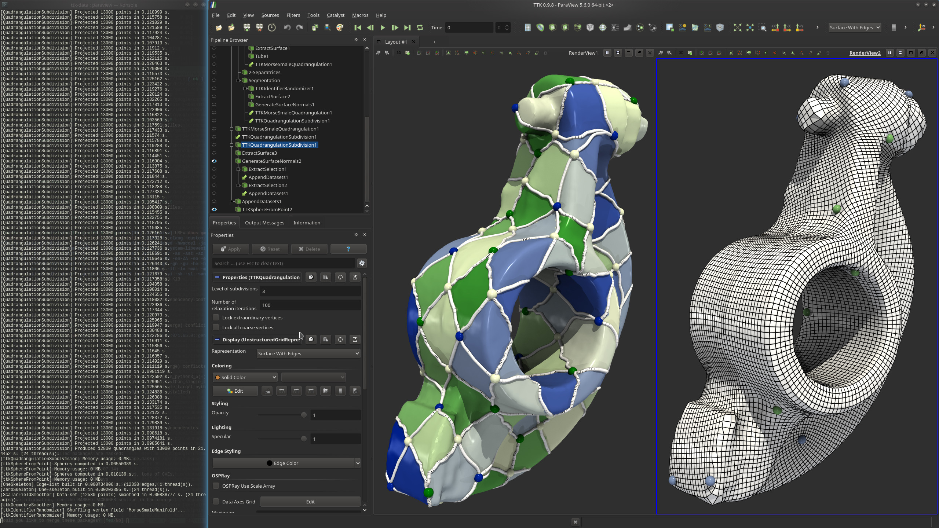Open advanced properties gear button
The height and width of the screenshot is (528, 939).
(x=362, y=263)
